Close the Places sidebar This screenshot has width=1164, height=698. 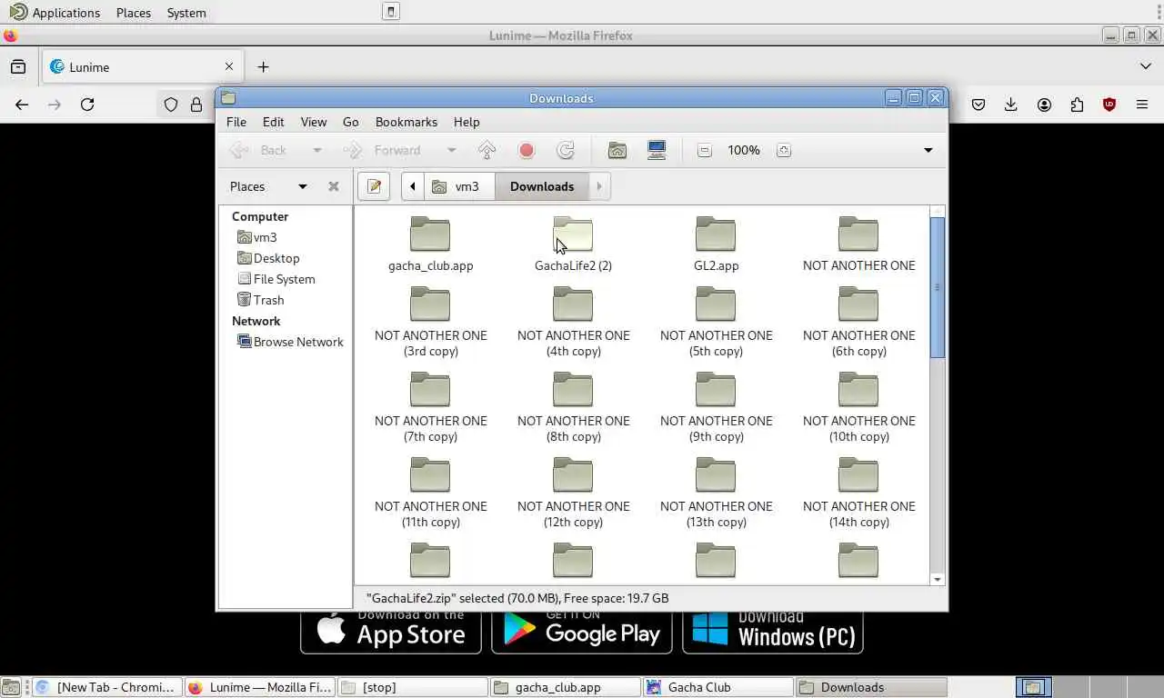click(334, 186)
